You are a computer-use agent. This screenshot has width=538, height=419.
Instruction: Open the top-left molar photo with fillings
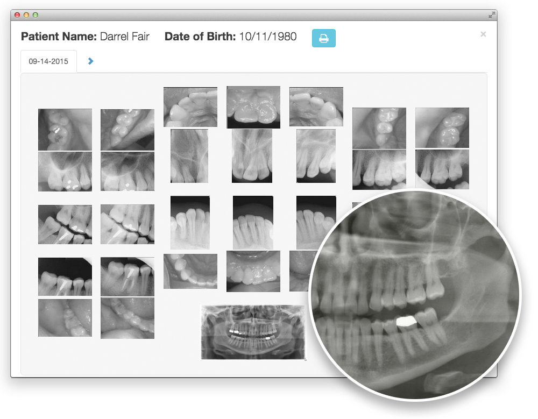coord(65,130)
